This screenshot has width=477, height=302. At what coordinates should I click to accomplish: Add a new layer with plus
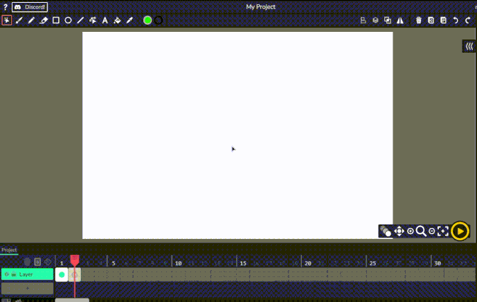28,288
